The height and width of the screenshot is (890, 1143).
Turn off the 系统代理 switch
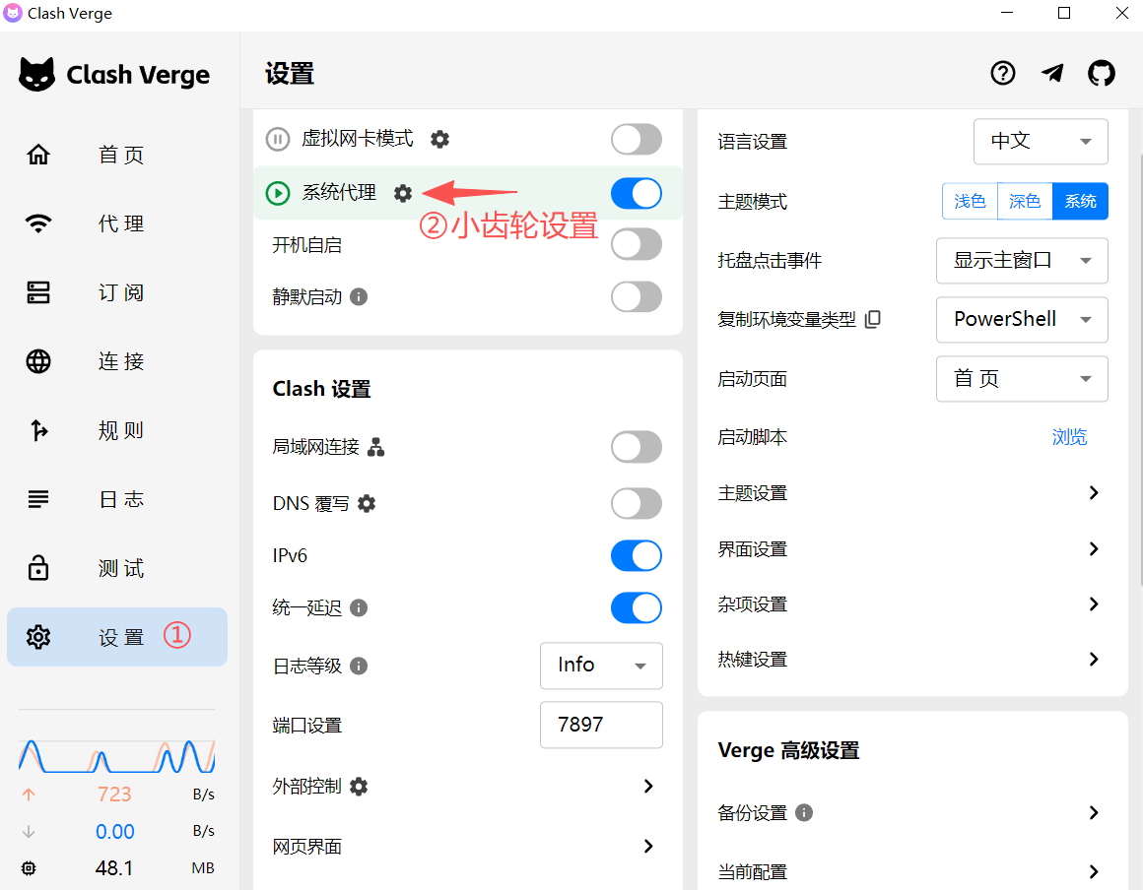[x=637, y=194]
